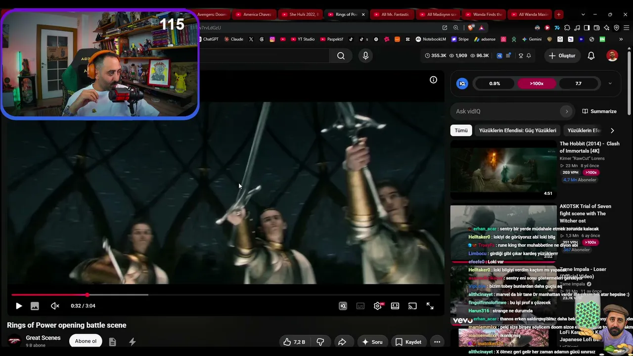The width and height of the screenshot is (633, 356).
Task: Open the browser main hamburger menu
Action: pyautogui.click(x=626, y=28)
